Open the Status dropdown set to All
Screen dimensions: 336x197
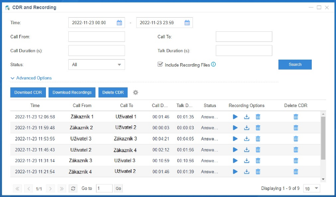(97, 65)
